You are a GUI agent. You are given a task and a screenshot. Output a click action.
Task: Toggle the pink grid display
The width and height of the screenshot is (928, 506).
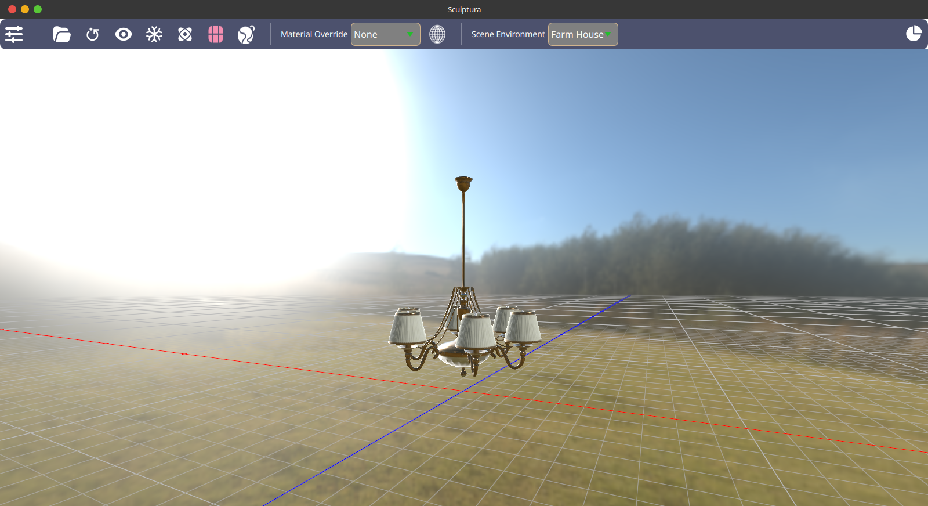[x=216, y=34]
